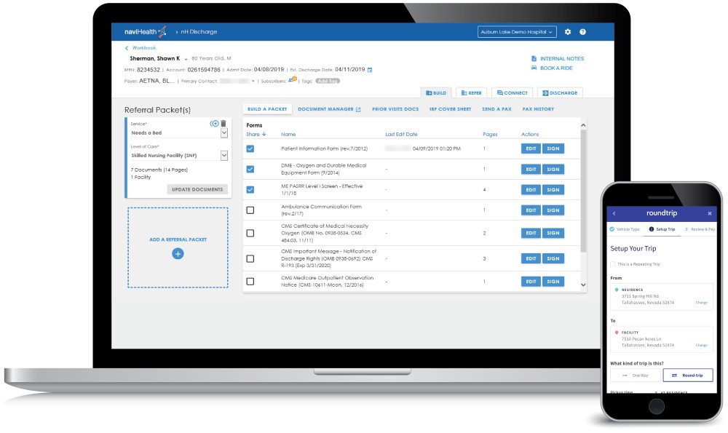
Task: Open the SEND A FAX subtab
Action: [496, 109]
